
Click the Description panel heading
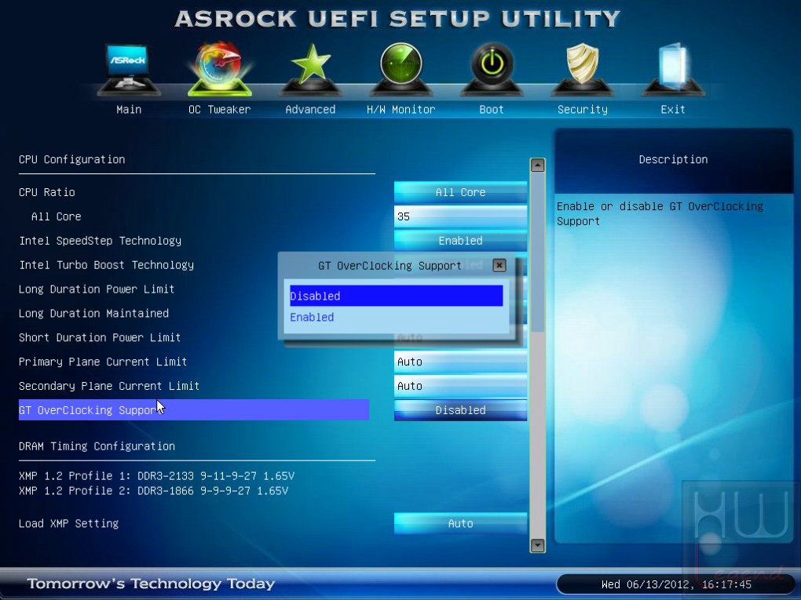(x=673, y=160)
